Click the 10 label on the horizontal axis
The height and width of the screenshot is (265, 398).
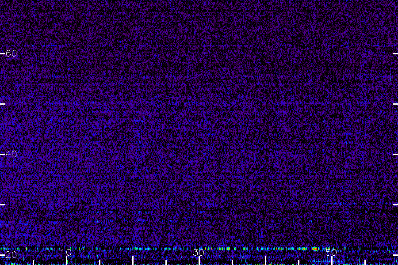point(66,252)
